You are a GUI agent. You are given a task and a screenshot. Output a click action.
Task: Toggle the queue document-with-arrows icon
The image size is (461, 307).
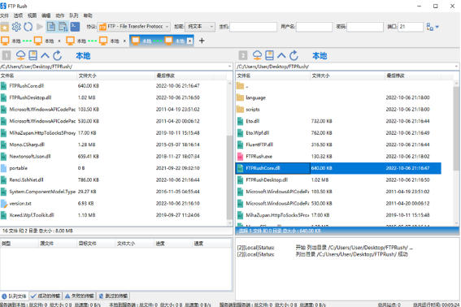coord(63,27)
